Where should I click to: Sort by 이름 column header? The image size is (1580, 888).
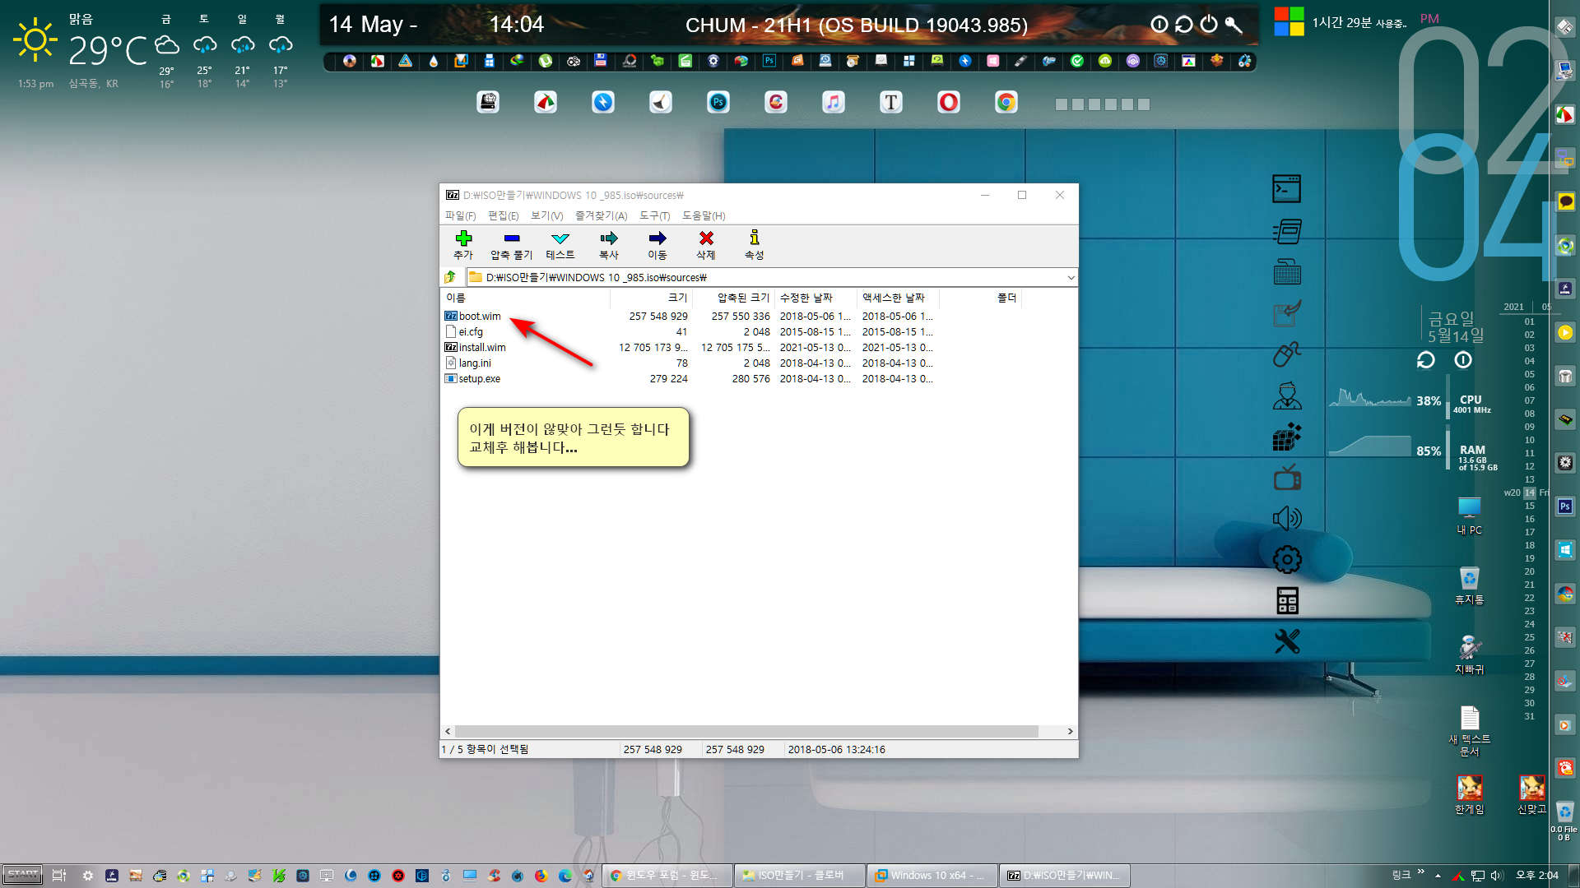coord(527,298)
